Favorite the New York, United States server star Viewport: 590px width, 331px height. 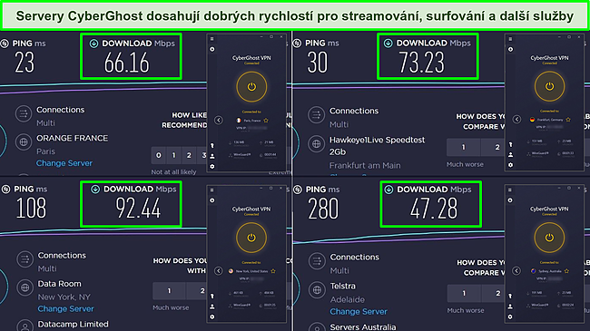point(273,271)
